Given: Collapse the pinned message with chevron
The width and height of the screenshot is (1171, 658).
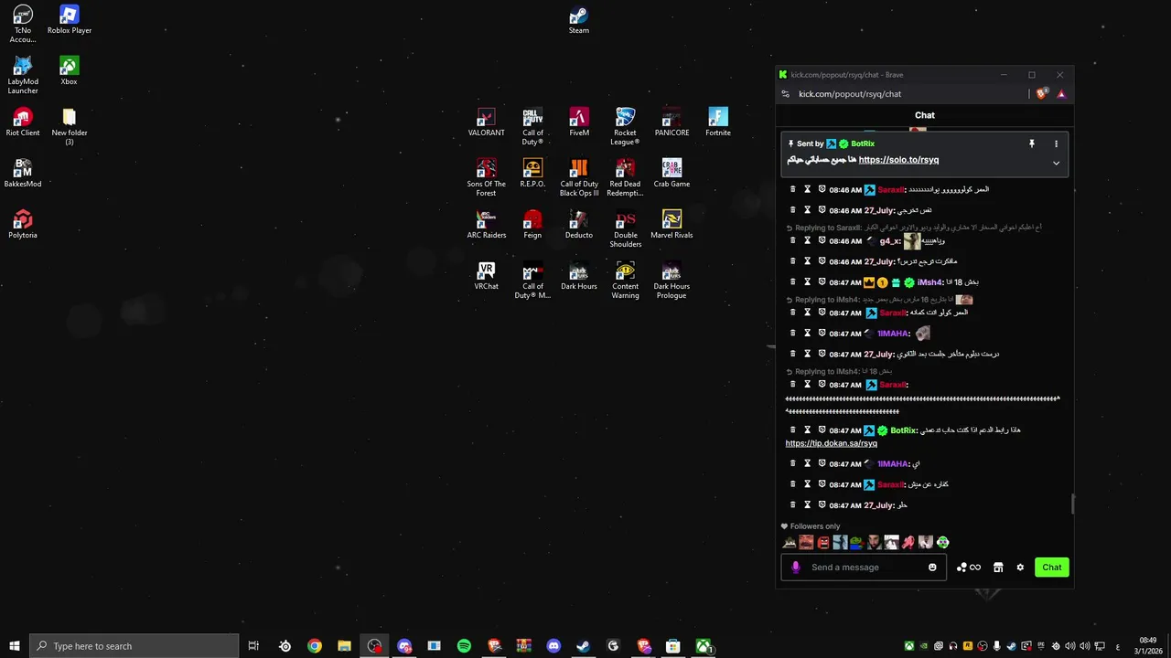Looking at the screenshot, I should (x=1056, y=164).
